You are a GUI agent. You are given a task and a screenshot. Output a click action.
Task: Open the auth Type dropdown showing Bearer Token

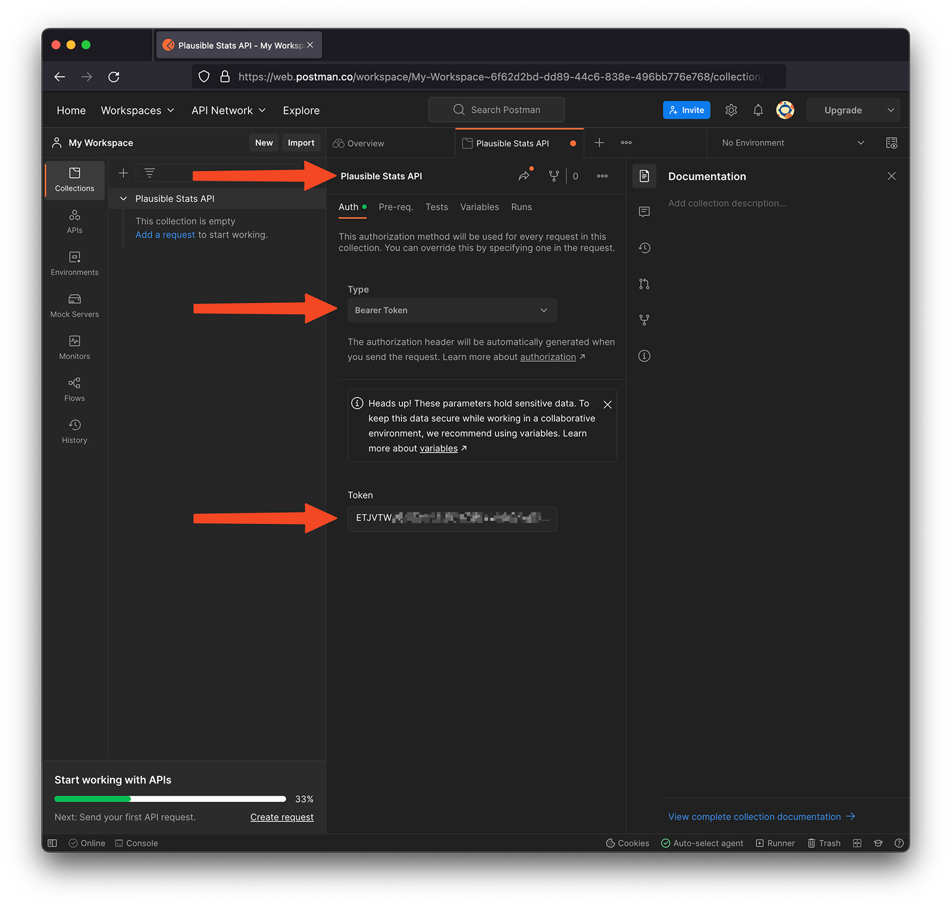tap(452, 310)
